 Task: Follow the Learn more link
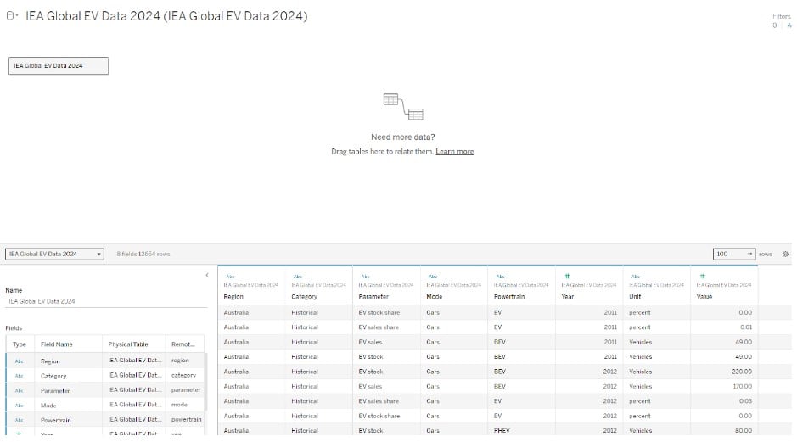[x=454, y=151]
